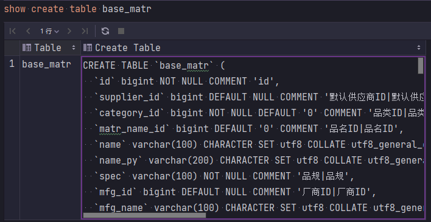Click the vertical scrollbar thumb in cell
This screenshot has width=431, height=222.
(x=420, y=66)
